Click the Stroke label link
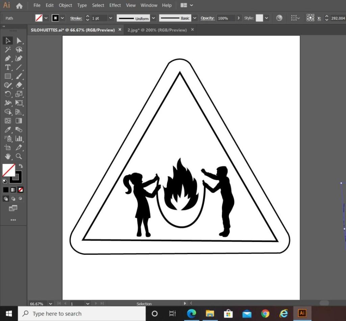 tap(76, 18)
